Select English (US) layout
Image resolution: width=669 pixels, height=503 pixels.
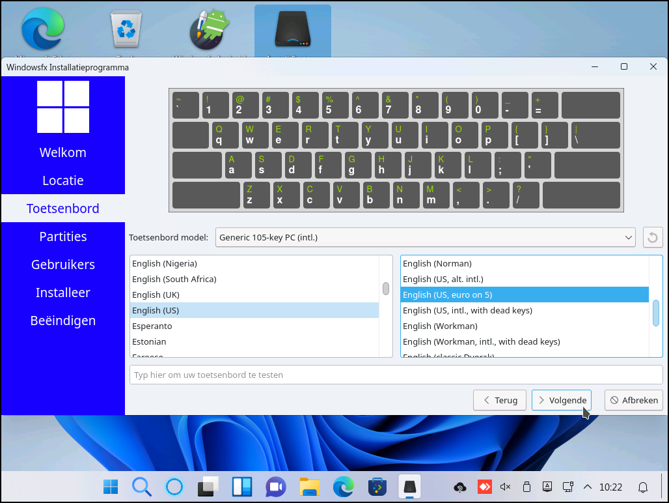pos(254,310)
